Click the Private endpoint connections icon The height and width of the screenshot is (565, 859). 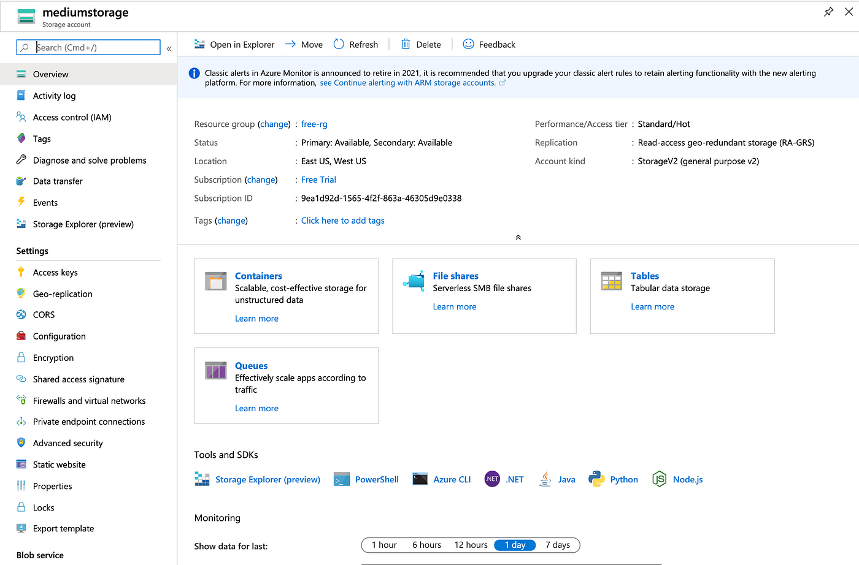click(x=21, y=422)
